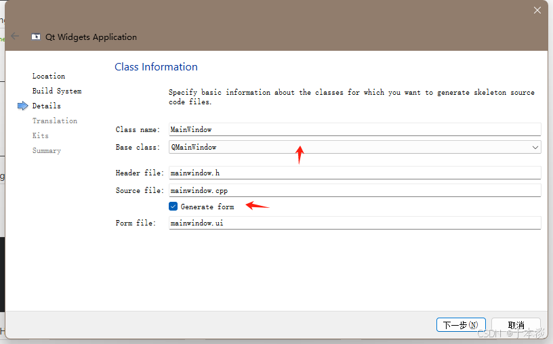Toggle the Generate form checkbox

(x=173, y=207)
